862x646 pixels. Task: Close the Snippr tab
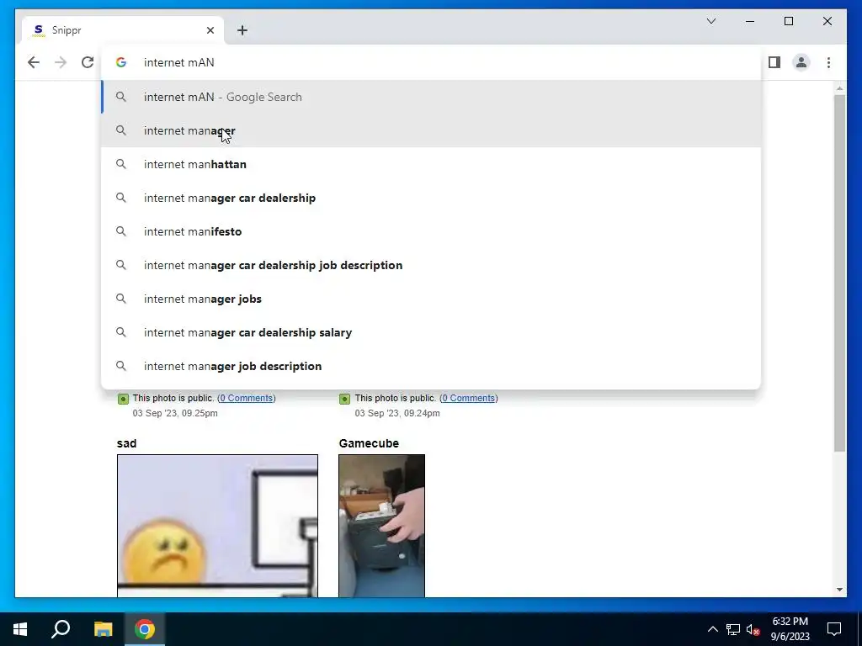click(210, 30)
